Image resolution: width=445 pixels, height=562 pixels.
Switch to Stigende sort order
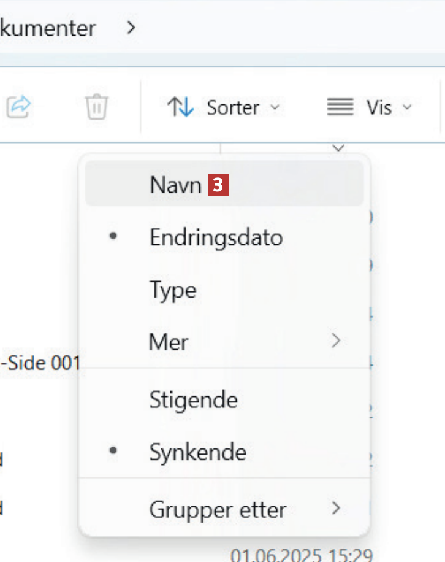coord(193,400)
